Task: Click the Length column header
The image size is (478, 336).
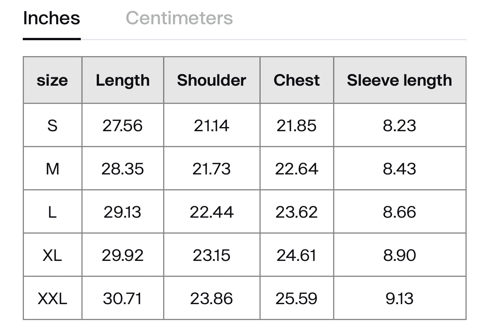Action: pos(123,80)
